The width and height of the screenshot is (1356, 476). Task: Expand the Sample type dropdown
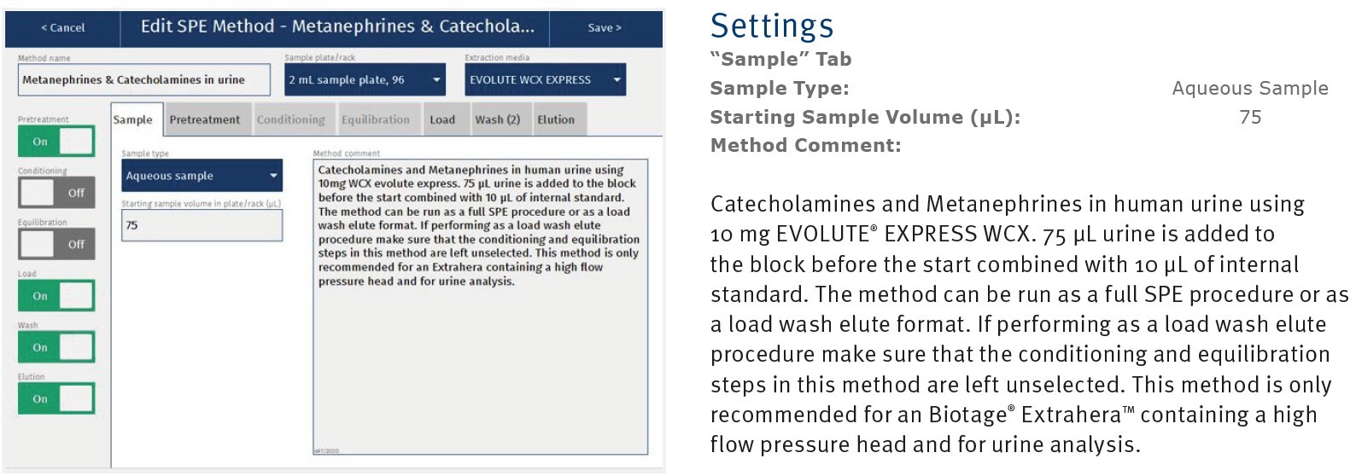click(x=202, y=176)
